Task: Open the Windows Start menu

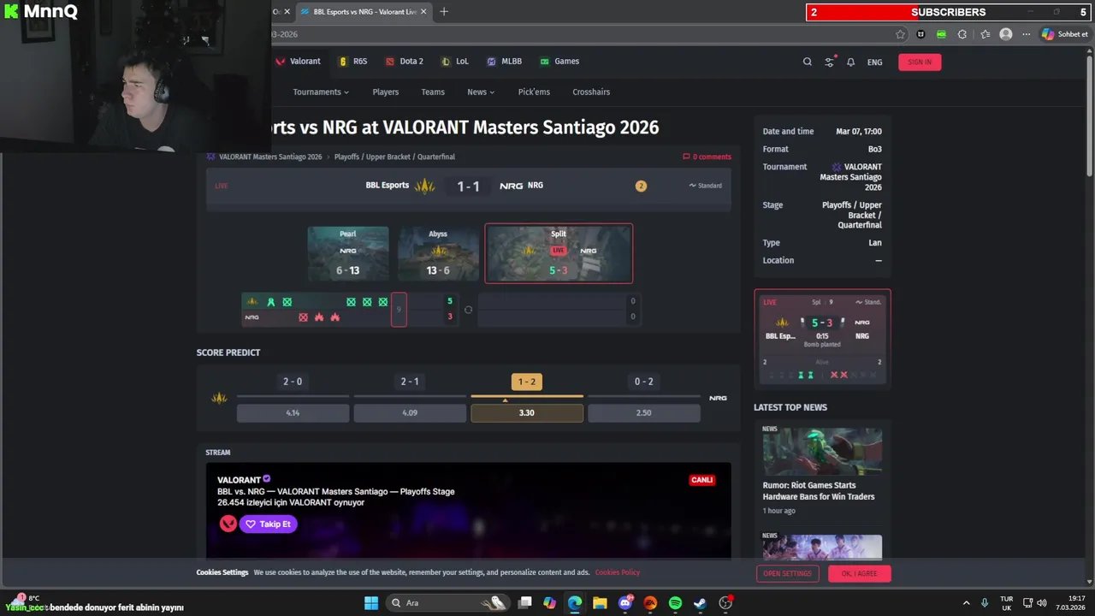Action: pos(371,603)
